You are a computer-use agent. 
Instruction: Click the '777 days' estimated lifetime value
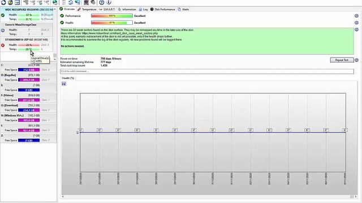(x=106, y=62)
